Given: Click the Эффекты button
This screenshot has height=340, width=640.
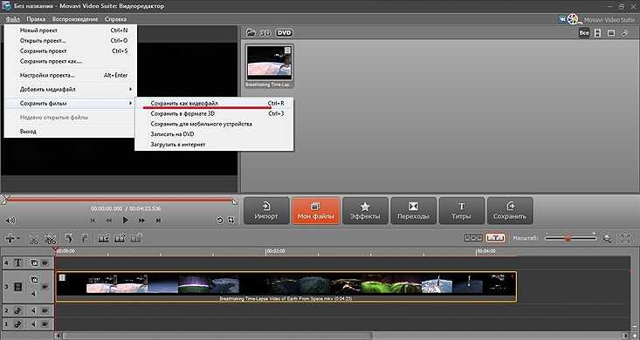Looking at the screenshot, I should [x=365, y=211].
